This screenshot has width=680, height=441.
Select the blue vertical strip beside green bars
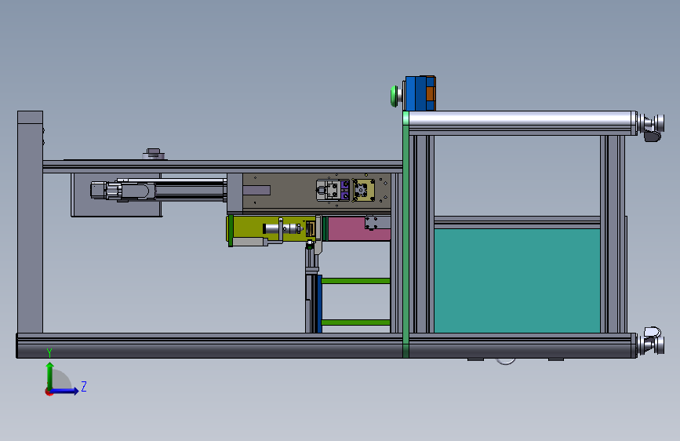(x=320, y=304)
